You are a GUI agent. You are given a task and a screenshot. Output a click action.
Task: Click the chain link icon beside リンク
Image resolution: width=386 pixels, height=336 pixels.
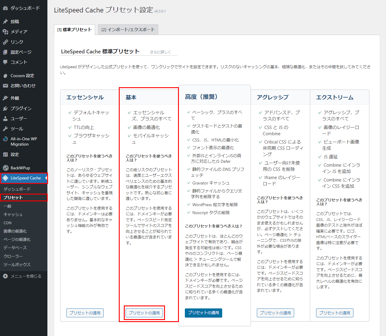pos(5,42)
